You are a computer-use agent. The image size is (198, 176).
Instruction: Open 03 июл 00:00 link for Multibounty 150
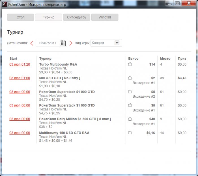pos(20,133)
